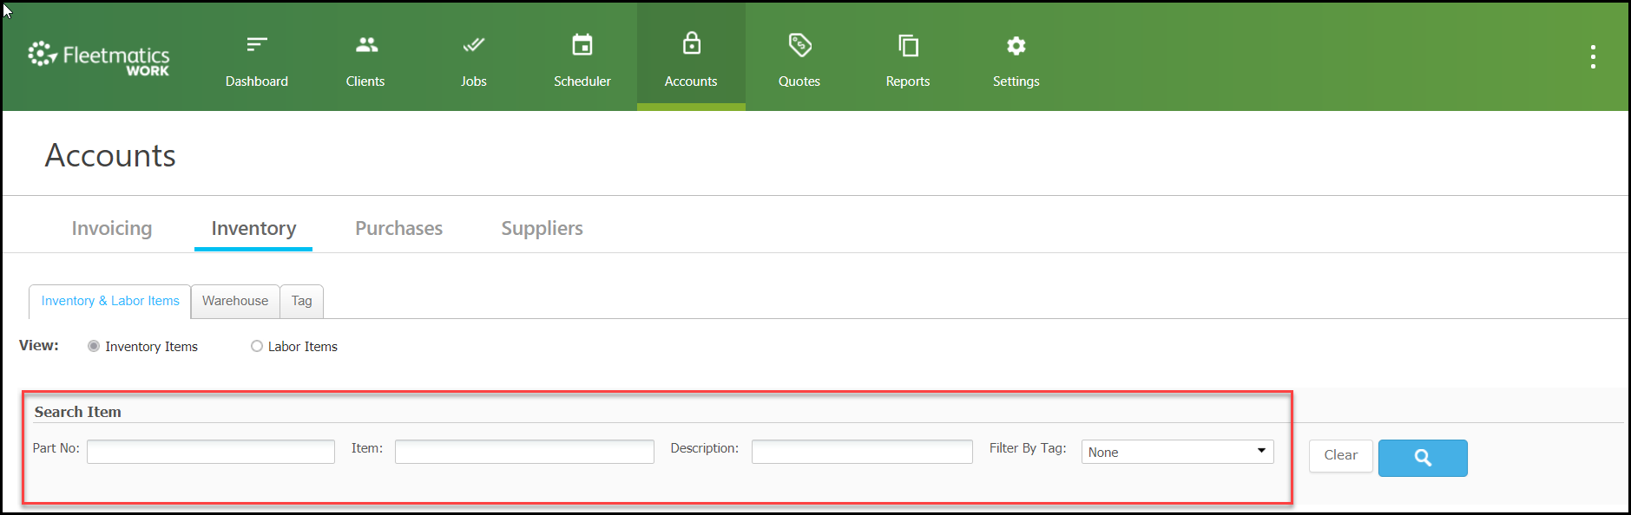Viewport: 1631px width, 515px height.
Task: Click the Settings label in navigation
Action: click(1016, 81)
